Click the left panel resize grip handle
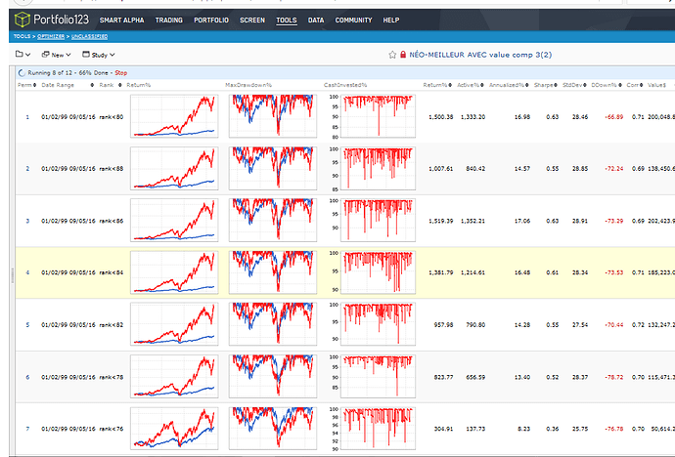 (x=12, y=275)
